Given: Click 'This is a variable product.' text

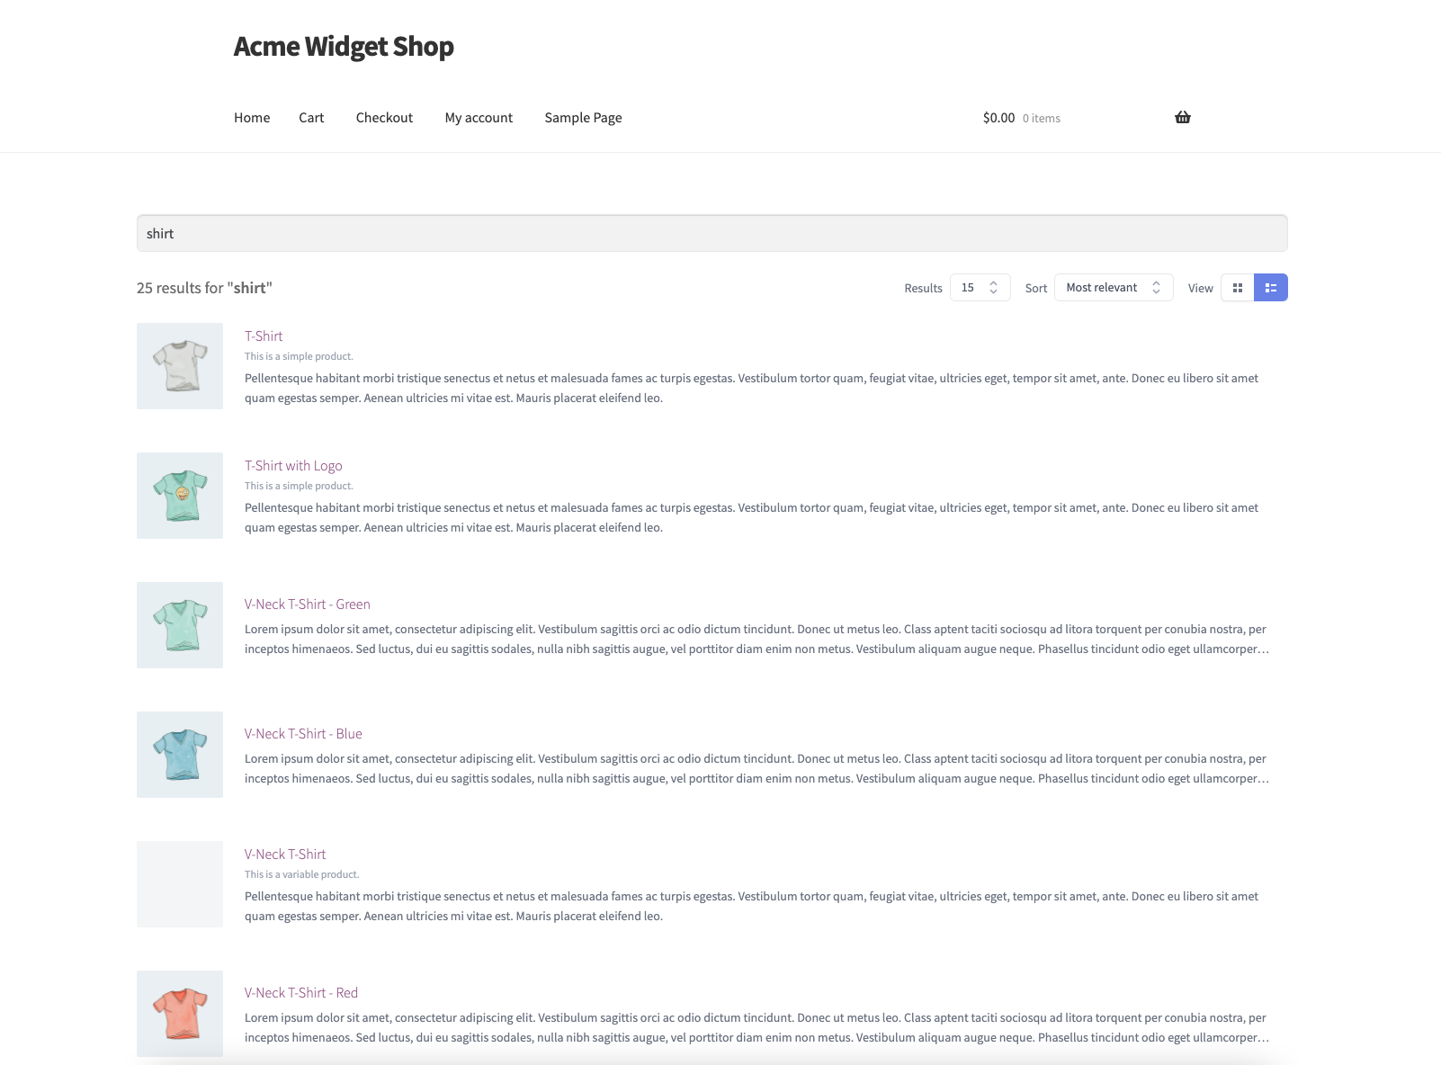Looking at the screenshot, I should coord(301,874).
